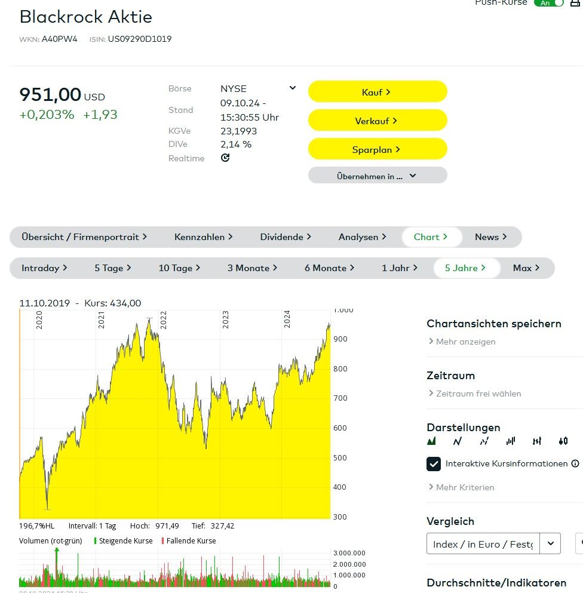Click the Zeitraum frei wählen link

(x=478, y=394)
